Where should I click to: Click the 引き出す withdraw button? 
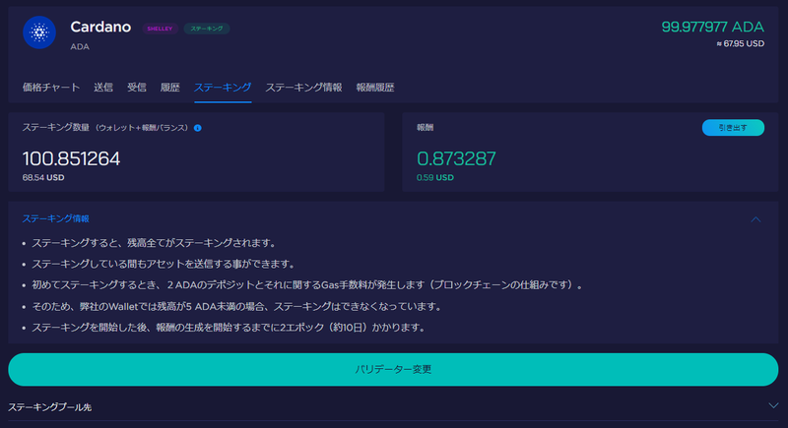[733, 128]
